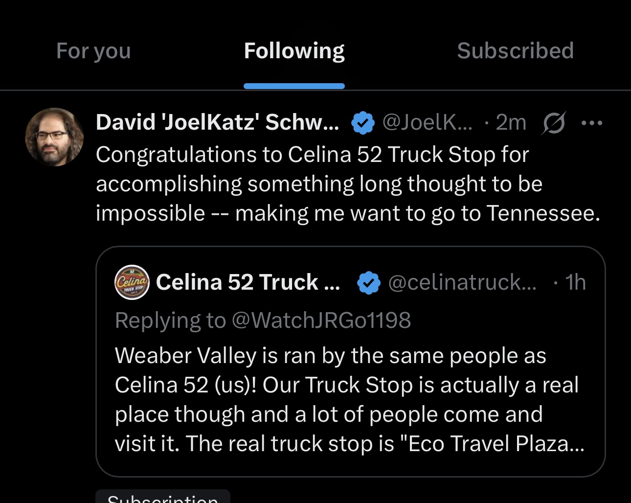Click the Subscription label below the post
Image resolution: width=631 pixels, height=503 pixels.
162,498
